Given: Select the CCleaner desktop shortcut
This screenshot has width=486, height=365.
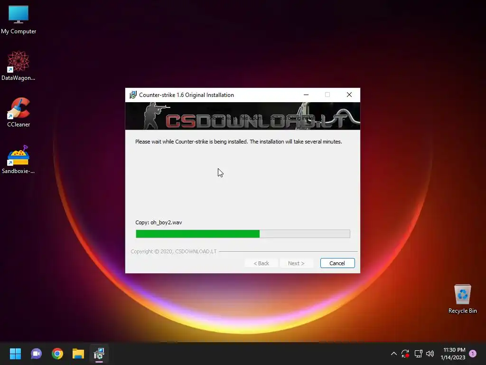Looking at the screenshot, I should pyautogui.click(x=19, y=112).
